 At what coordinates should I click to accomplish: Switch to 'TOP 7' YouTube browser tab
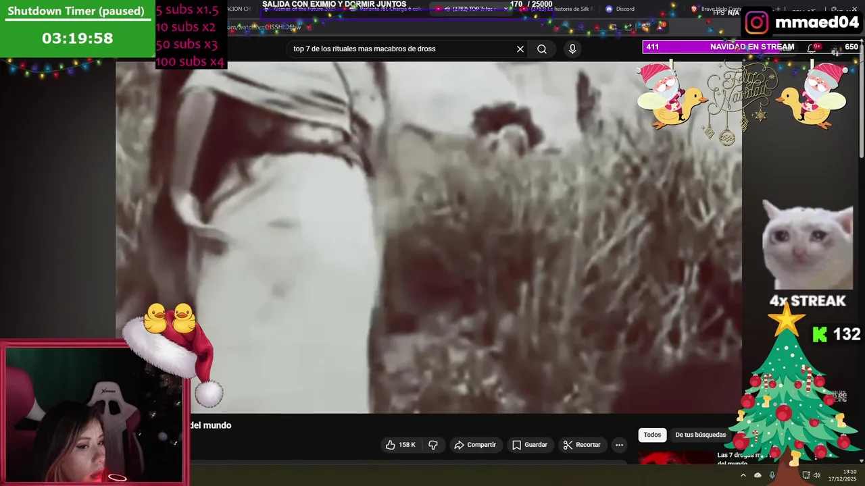pyautogui.click(x=471, y=9)
